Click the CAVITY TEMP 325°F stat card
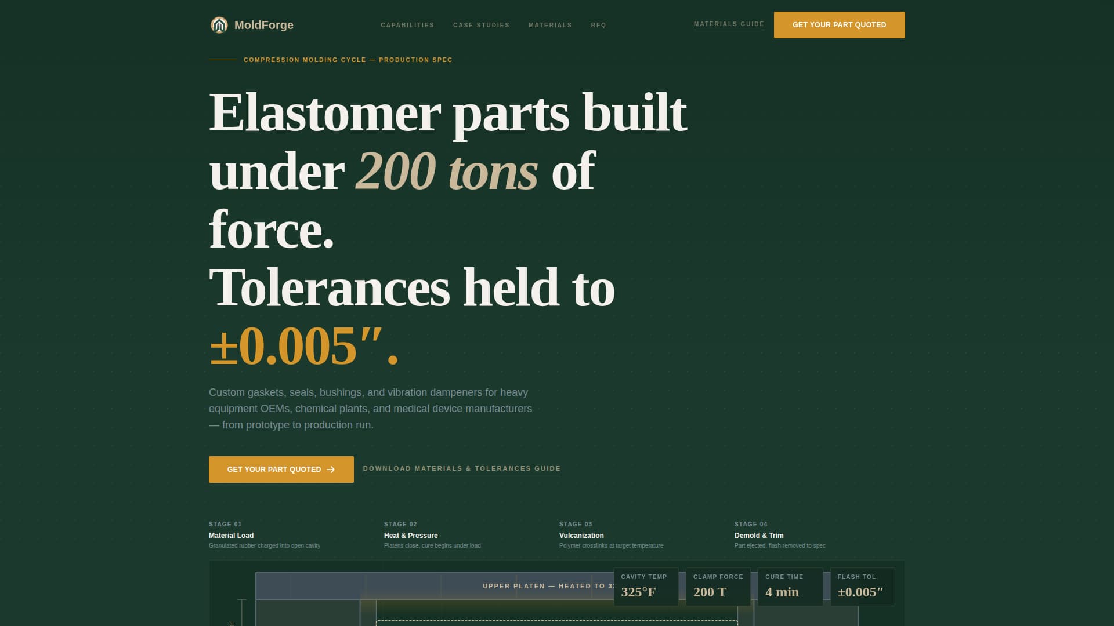 coord(646,587)
